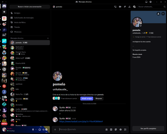Open victoria conversation

pyautogui.click(x=30, y=79)
